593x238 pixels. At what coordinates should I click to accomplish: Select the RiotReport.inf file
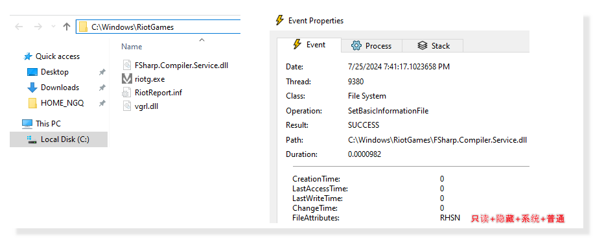point(153,92)
